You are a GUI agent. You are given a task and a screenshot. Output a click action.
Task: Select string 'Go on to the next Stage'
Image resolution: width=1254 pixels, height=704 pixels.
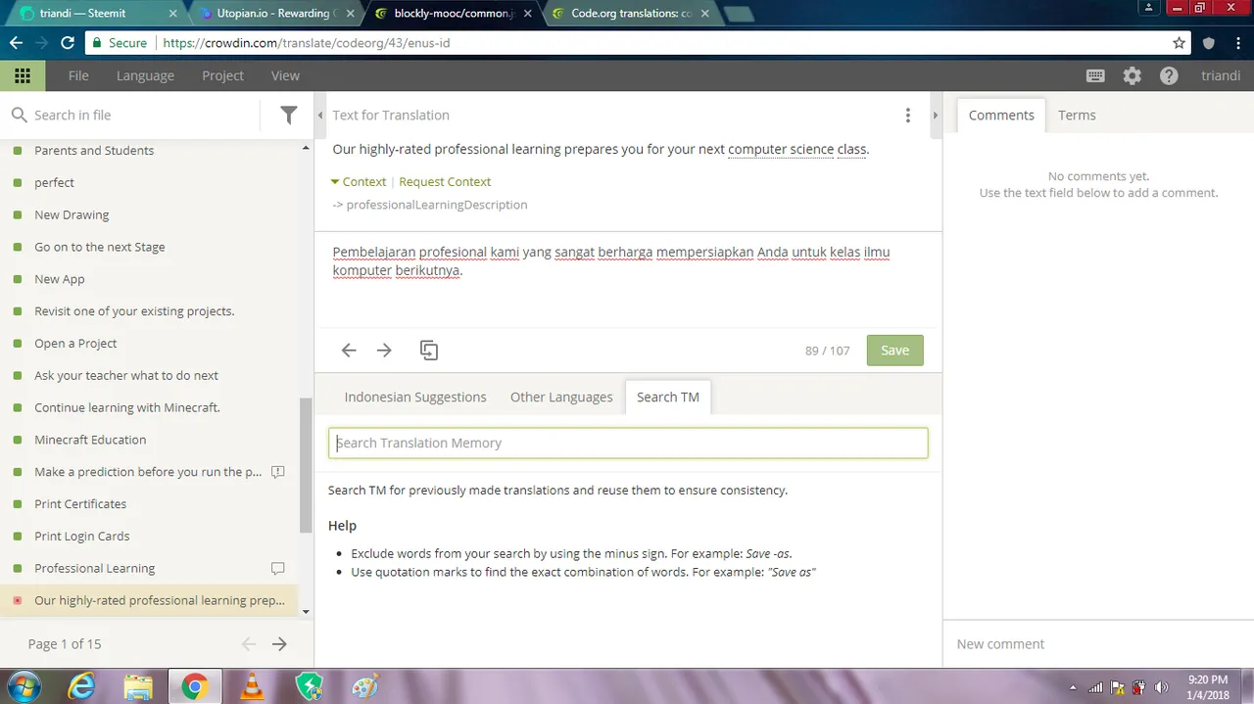[99, 247]
